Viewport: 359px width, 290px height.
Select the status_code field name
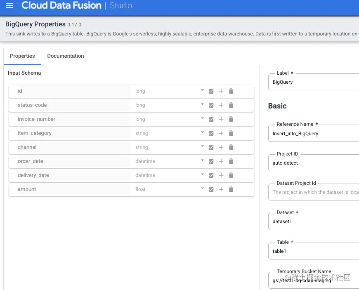coord(32,105)
